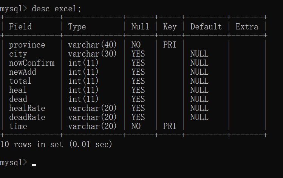Click the varchar(30) type value
Image resolution: width=283 pixels, height=178 pixels.
(x=93, y=54)
